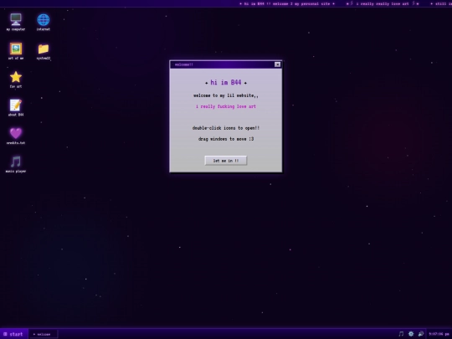Click the top marquee welcome 2 my personal site text
Viewport: 452px width, 339px height.
[300, 3]
